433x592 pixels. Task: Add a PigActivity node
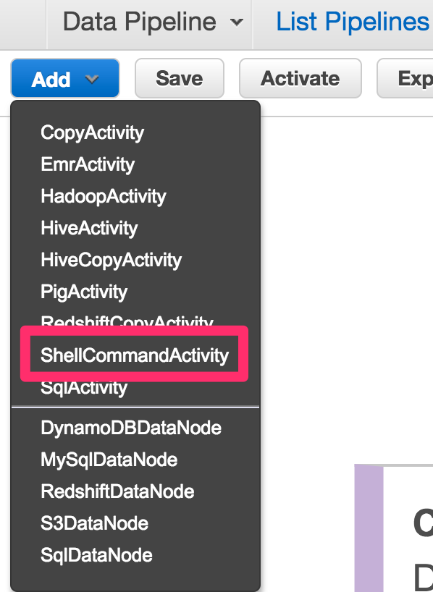point(83,292)
